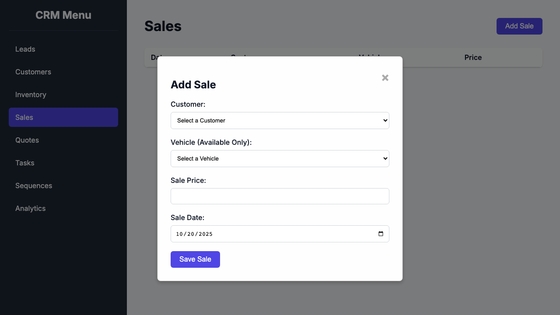Open Sequences from the sidebar
Image resolution: width=560 pixels, height=315 pixels.
tap(34, 185)
